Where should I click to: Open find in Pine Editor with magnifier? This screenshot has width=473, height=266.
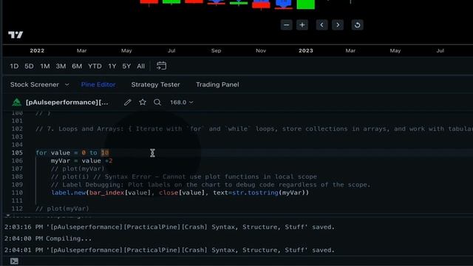(157, 102)
